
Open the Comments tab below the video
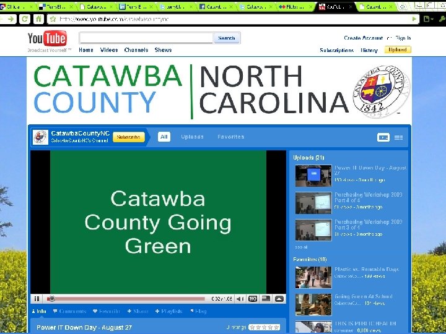tap(69, 311)
